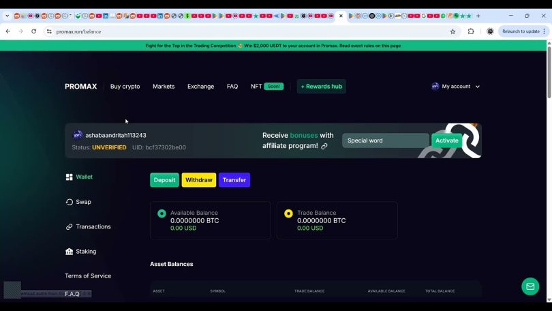Expand the My account dropdown
Screen dimensions: 552x311
click(456, 87)
